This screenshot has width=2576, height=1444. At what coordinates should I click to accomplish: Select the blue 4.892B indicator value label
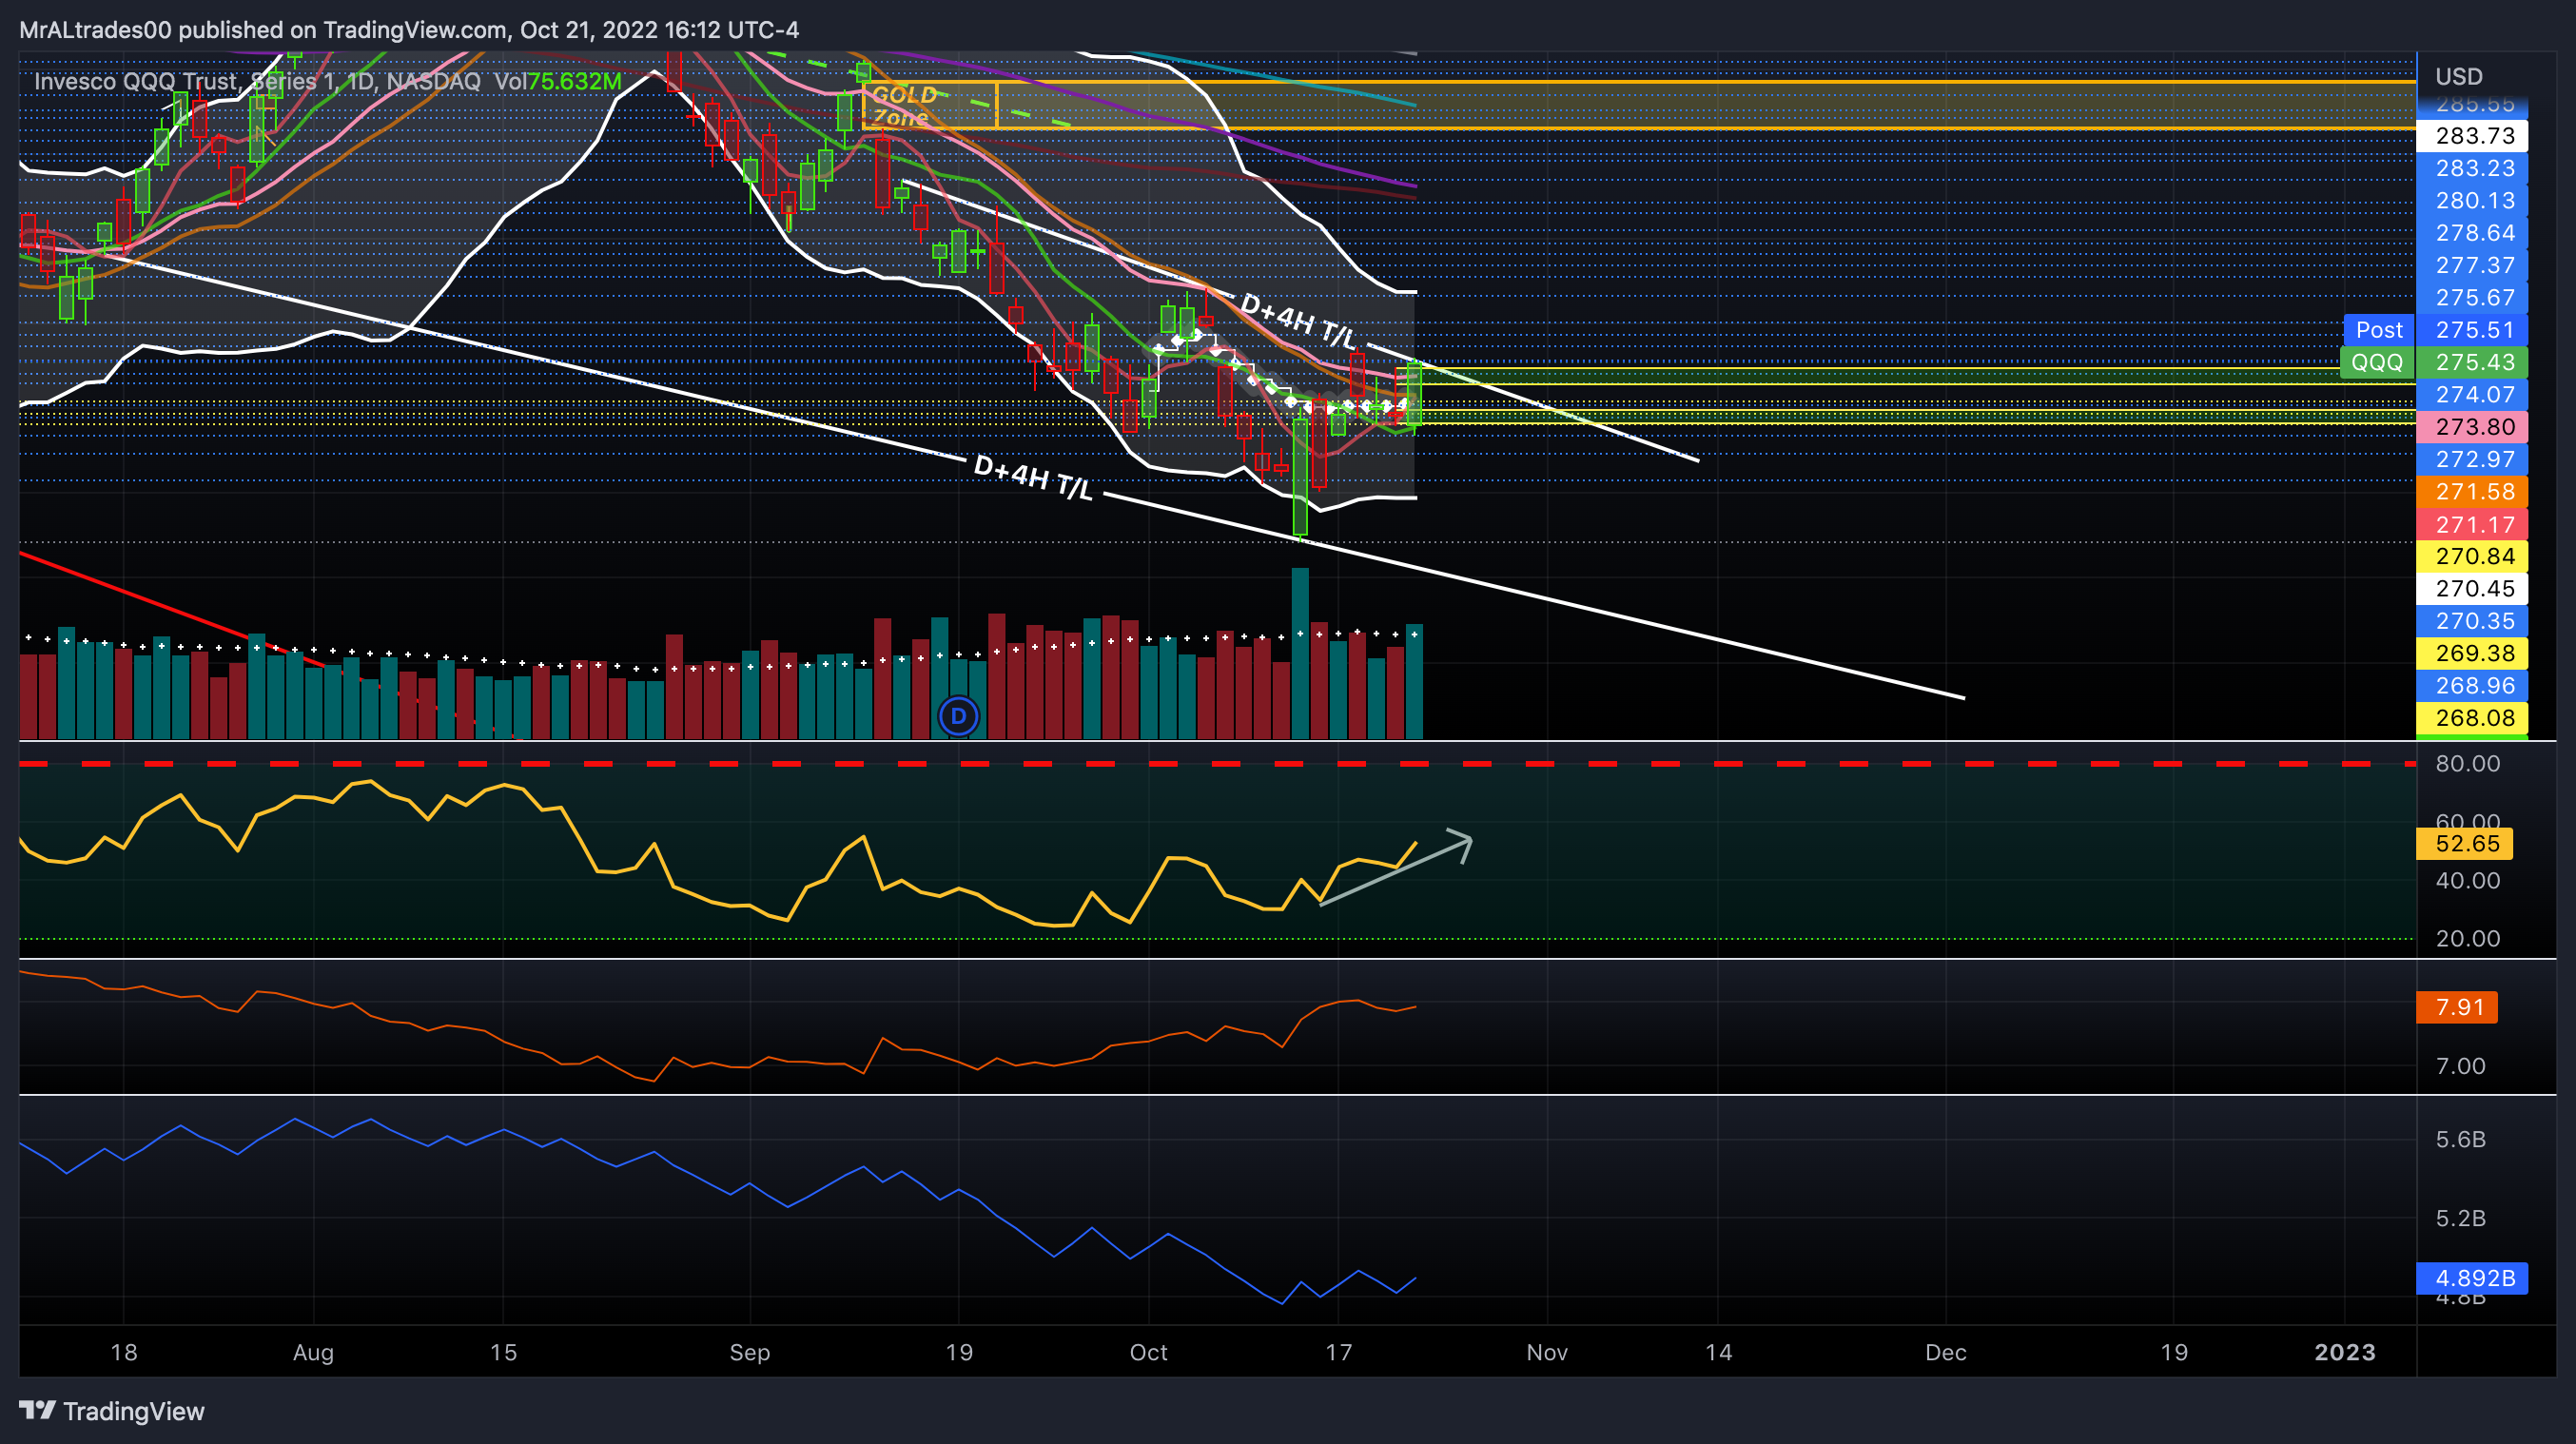click(2472, 1278)
